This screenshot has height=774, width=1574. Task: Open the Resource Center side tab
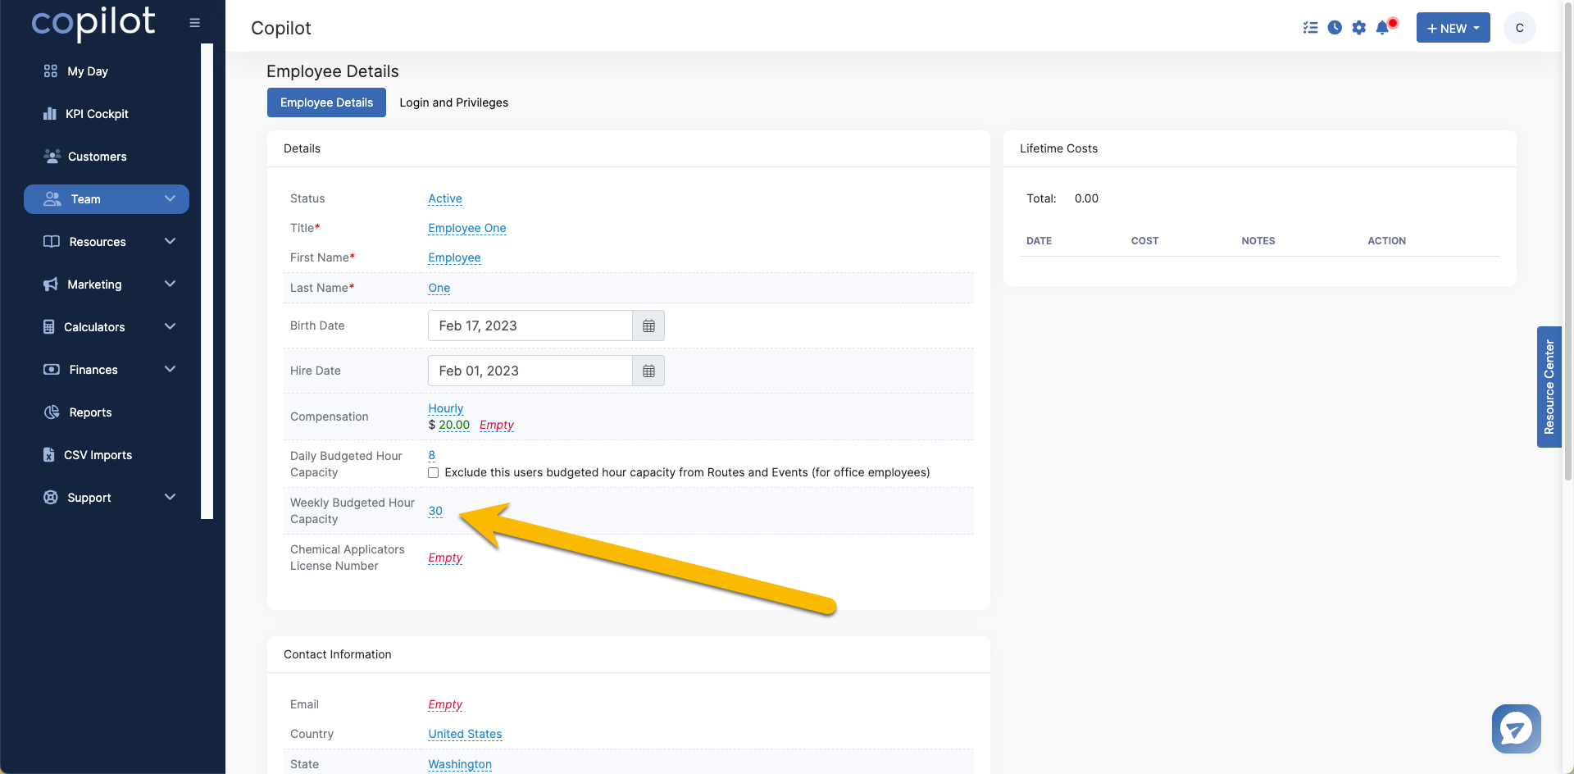(1549, 387)
